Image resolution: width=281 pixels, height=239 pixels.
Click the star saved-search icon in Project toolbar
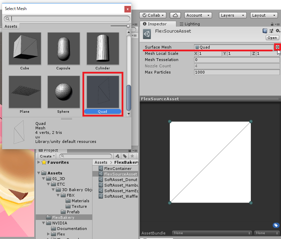coord(132,156)
